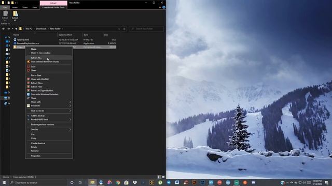Go up one folder level arrow
Image resolution: width=332 pixels, height=186 pixels.
click(16, 29)
